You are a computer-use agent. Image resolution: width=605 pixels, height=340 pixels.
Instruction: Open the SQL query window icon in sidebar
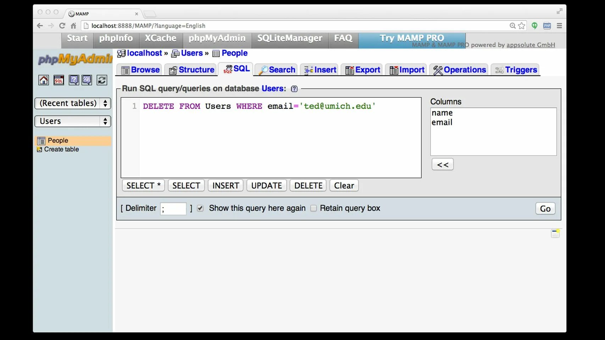coord(59,80)
